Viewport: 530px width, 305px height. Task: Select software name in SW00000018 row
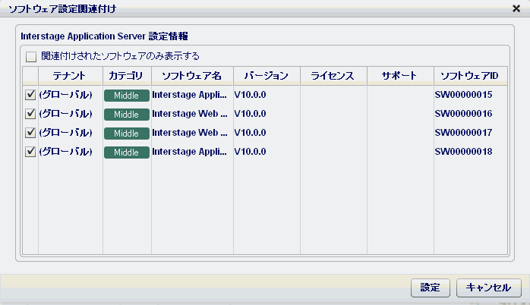point(189,152)
